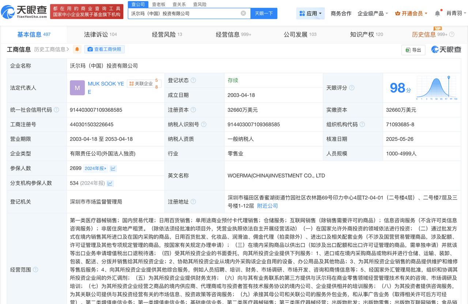Click the orange alert bell beside 历史工商信息
The image size is (468, 304).
[x=77, y=49]
